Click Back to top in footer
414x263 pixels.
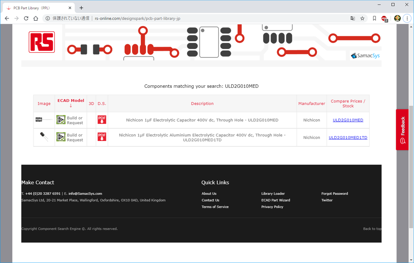click(372, 229)
